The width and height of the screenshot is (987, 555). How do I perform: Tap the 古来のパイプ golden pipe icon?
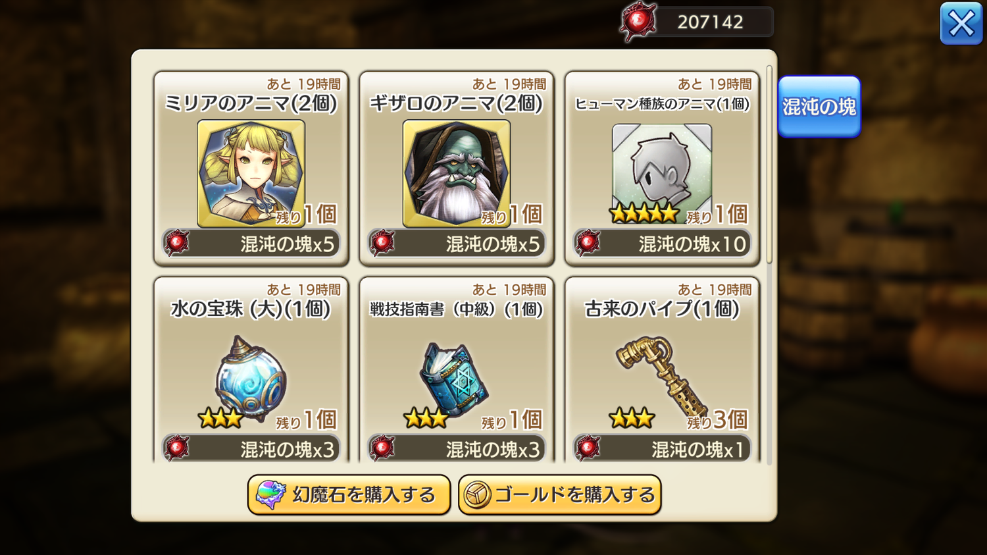pyautogui.click(x=661, y=375)
